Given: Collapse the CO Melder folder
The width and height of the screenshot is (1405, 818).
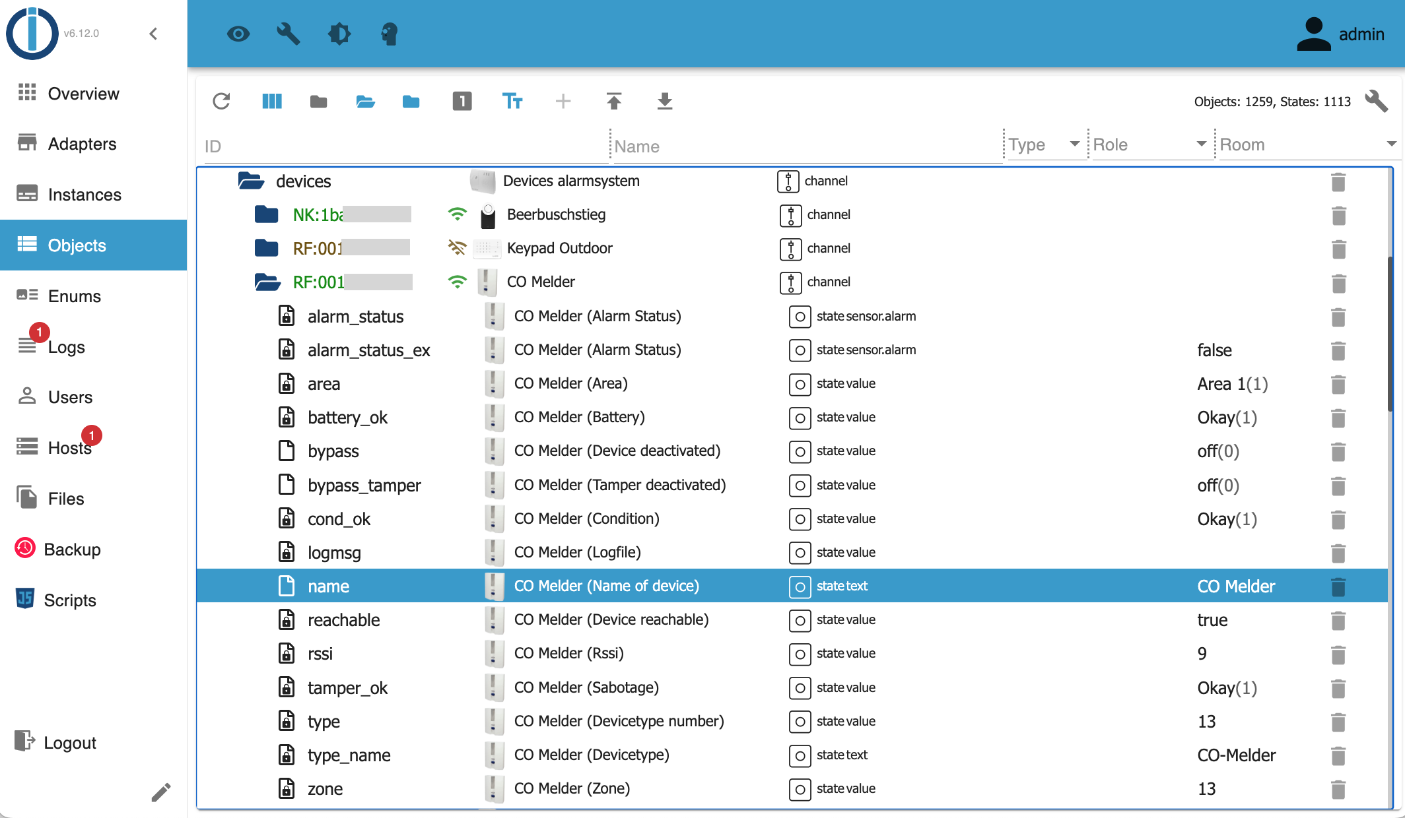Looking at the screenshot, I should click(x=267, y=282).
